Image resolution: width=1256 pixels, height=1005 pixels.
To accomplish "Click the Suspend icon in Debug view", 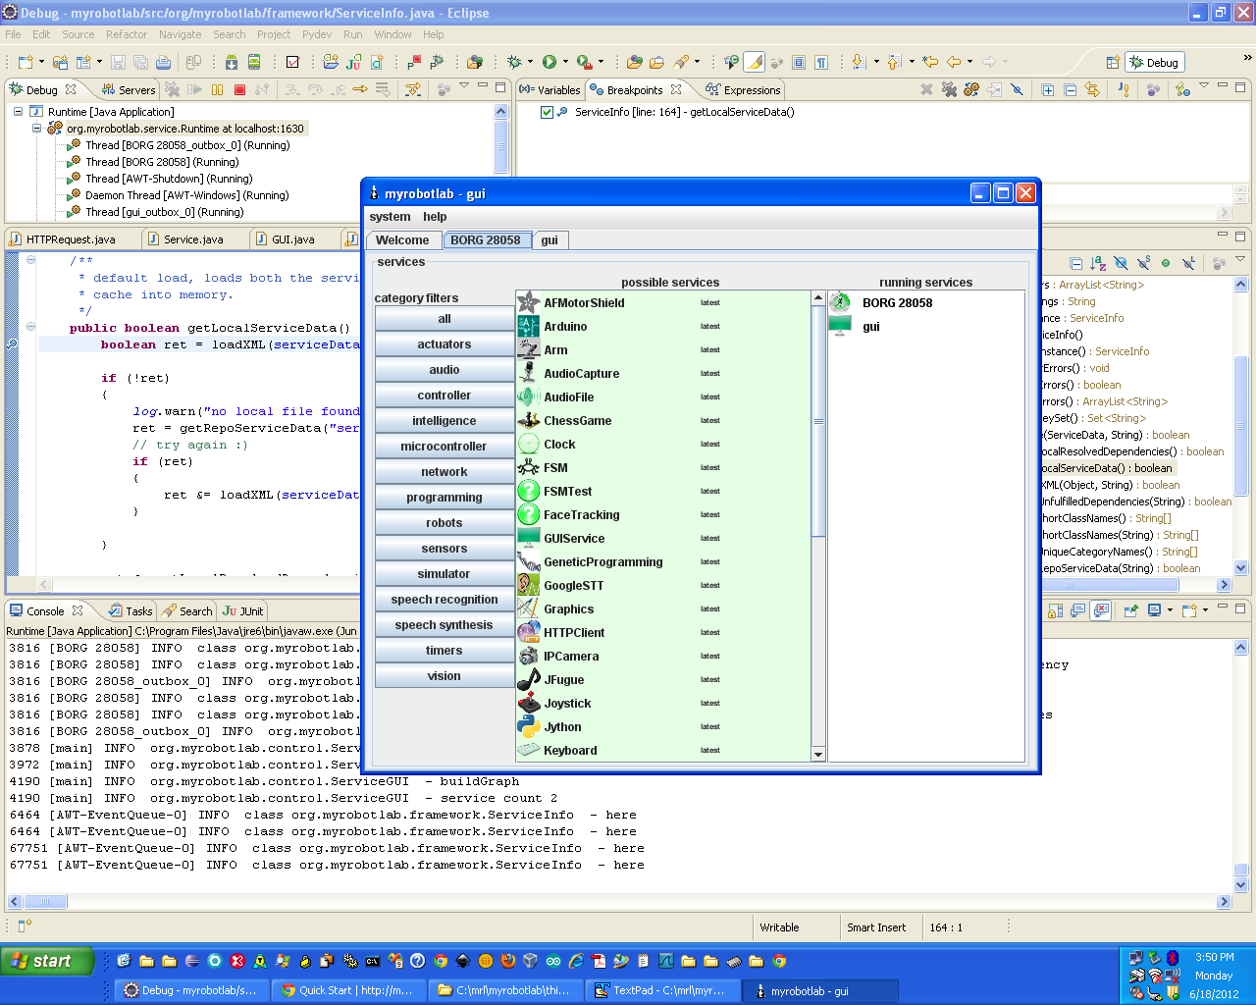I will pos(217,89).
